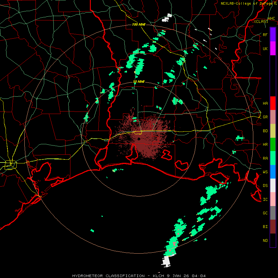Select the WS blue legend swatch
278x278 pixels.
tap(273, 172)
